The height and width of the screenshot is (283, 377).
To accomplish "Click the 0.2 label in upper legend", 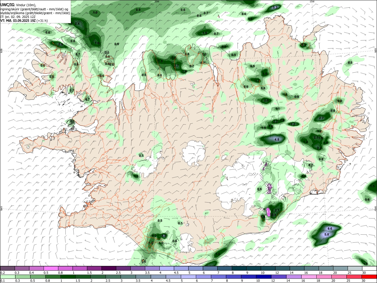I will tap(3, 273).
